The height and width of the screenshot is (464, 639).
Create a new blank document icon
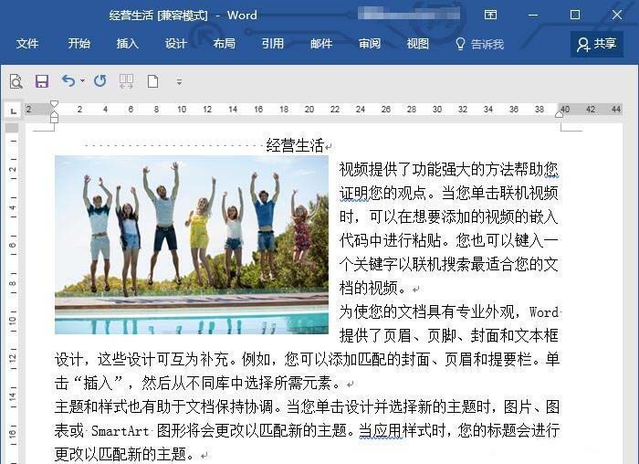(x=152, y=81)
